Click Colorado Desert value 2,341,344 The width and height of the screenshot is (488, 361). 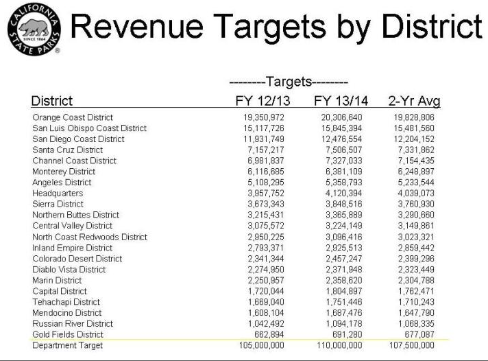[x=266, y=259]
